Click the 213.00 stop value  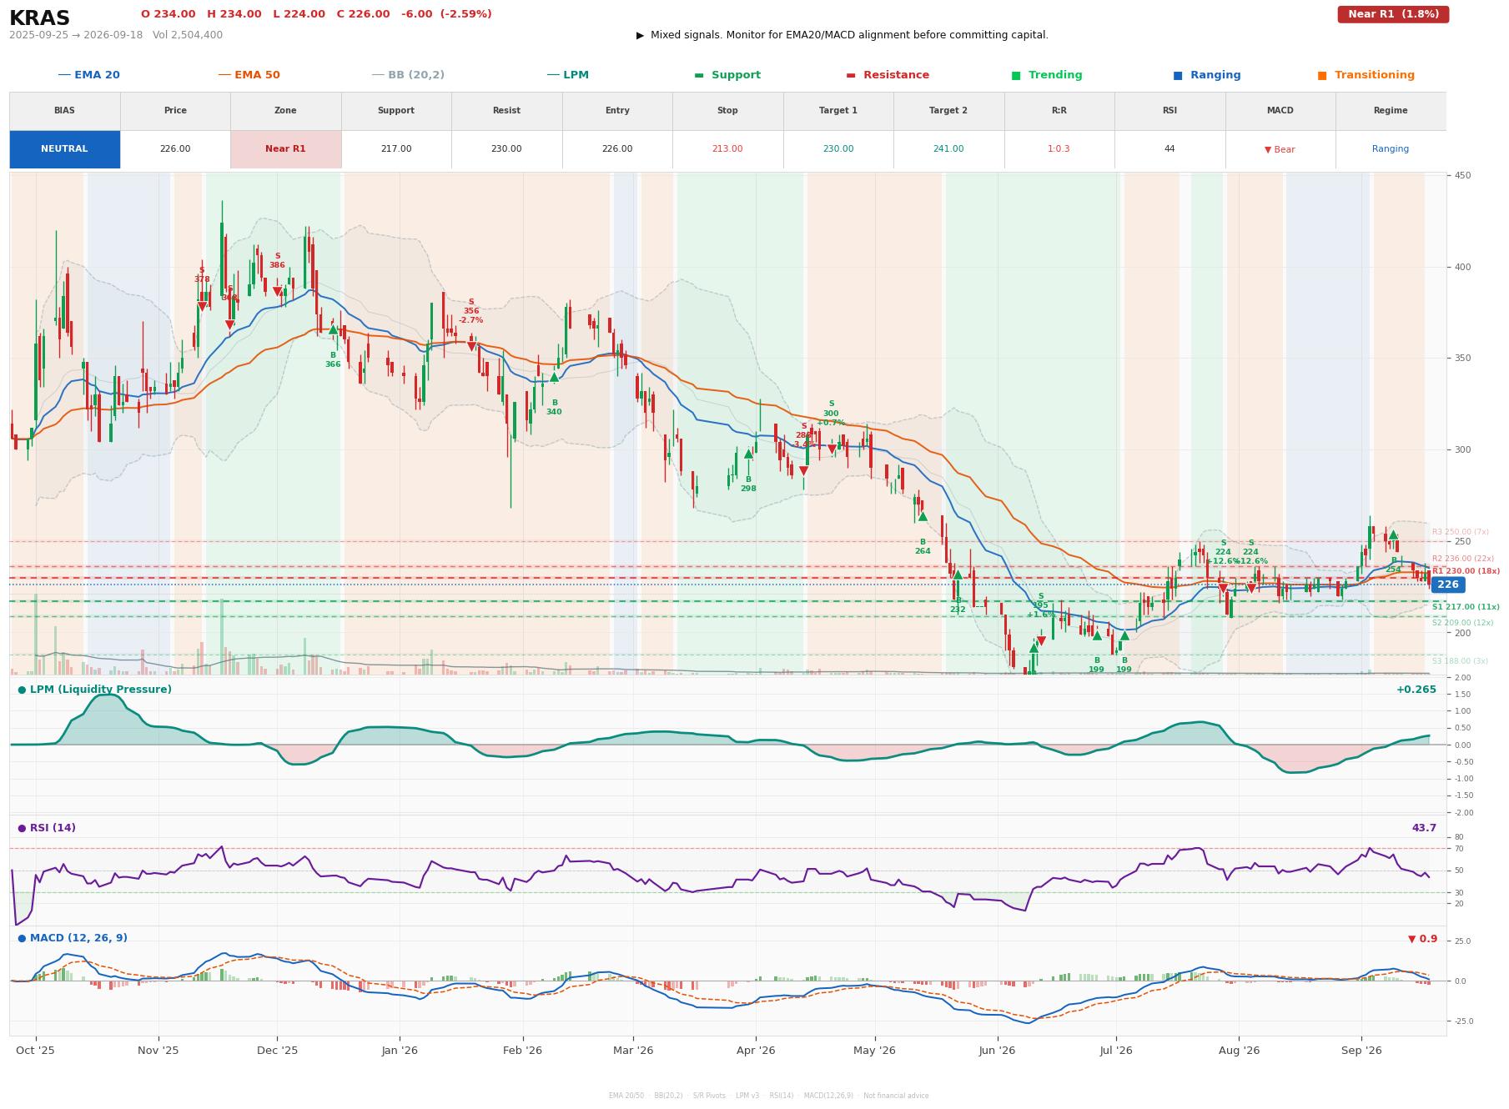click(x=727, y=149)
